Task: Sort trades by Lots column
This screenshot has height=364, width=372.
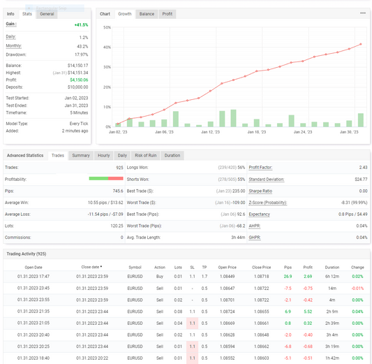Action: click(x=178, y=268)
